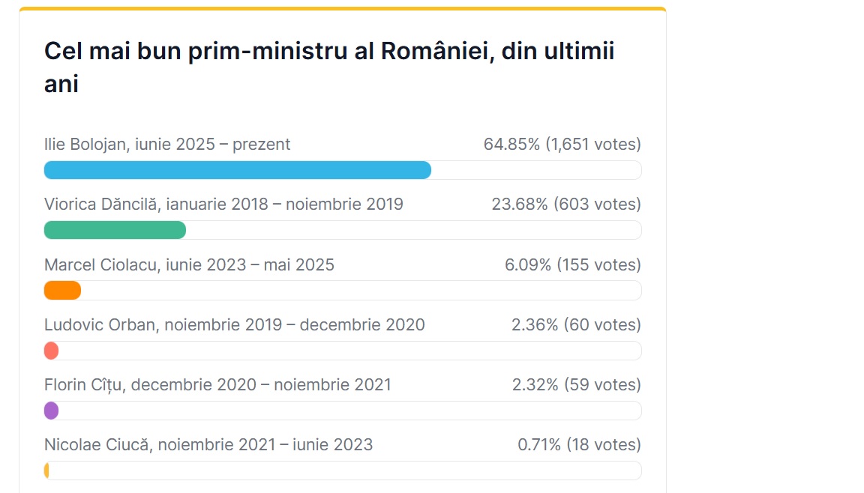Click the red Orban progress indicator
Screen dimensions: 864x493
coord(52,351)
